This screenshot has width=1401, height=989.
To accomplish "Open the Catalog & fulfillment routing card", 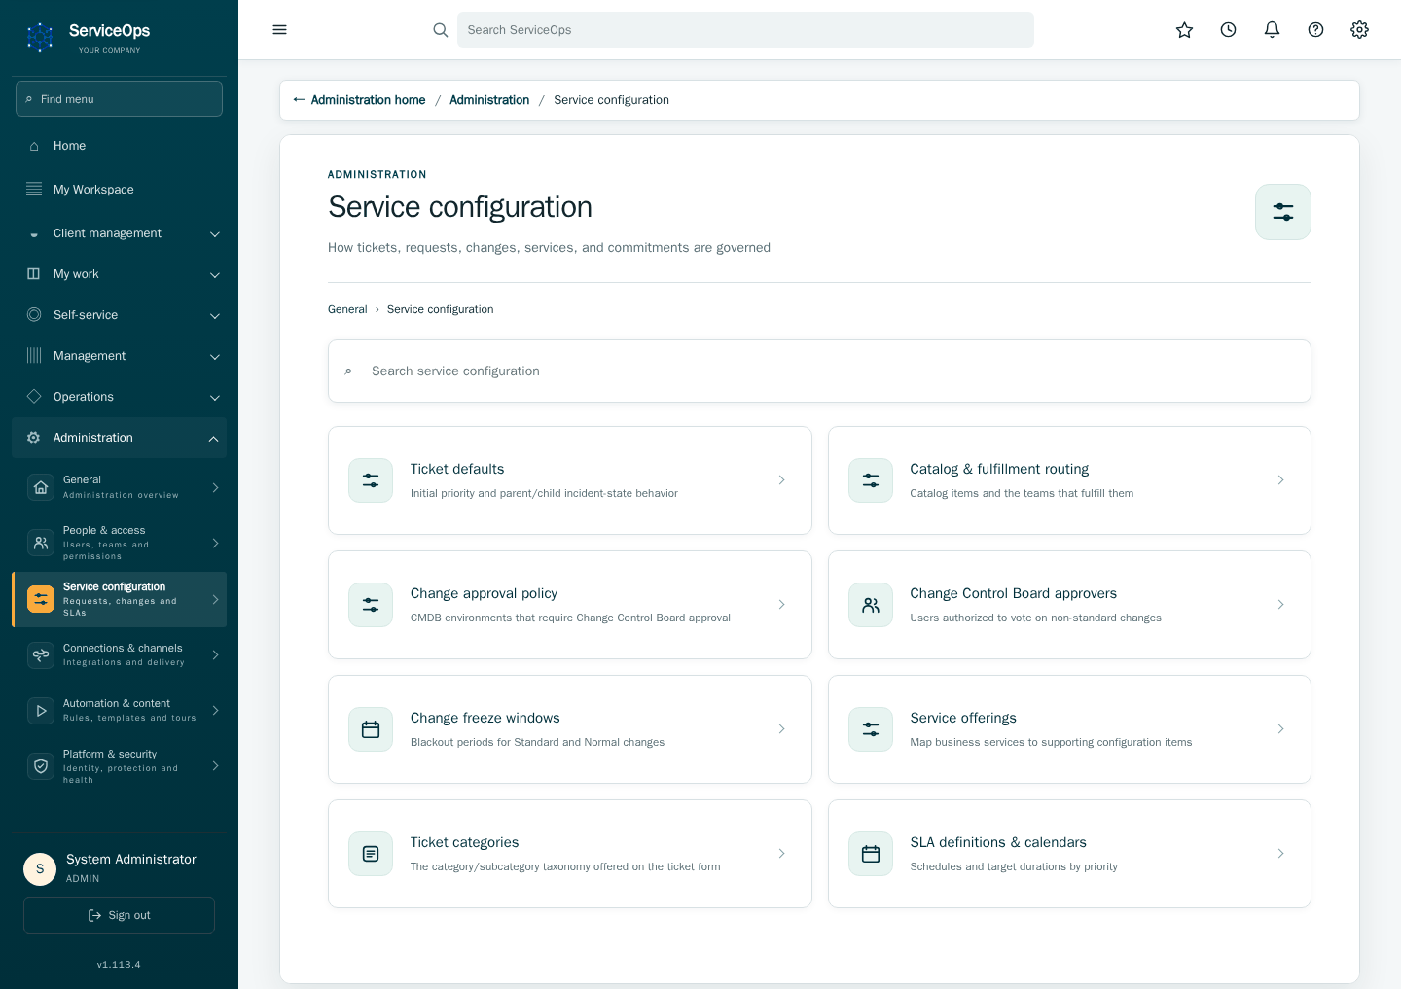I will [x=1069, y=480].
